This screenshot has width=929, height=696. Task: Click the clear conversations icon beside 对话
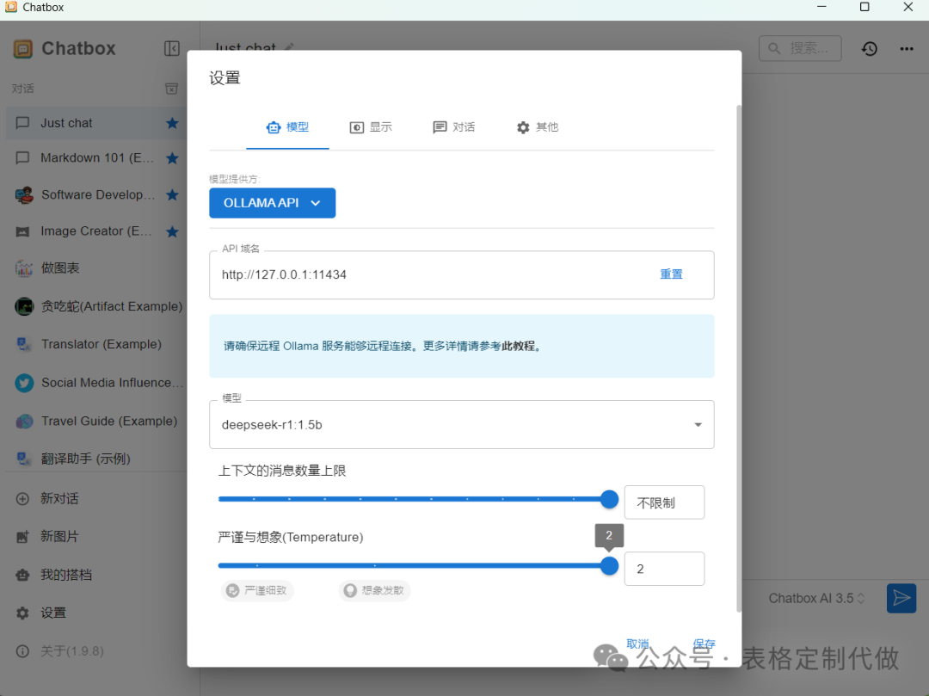click(171, 89)
